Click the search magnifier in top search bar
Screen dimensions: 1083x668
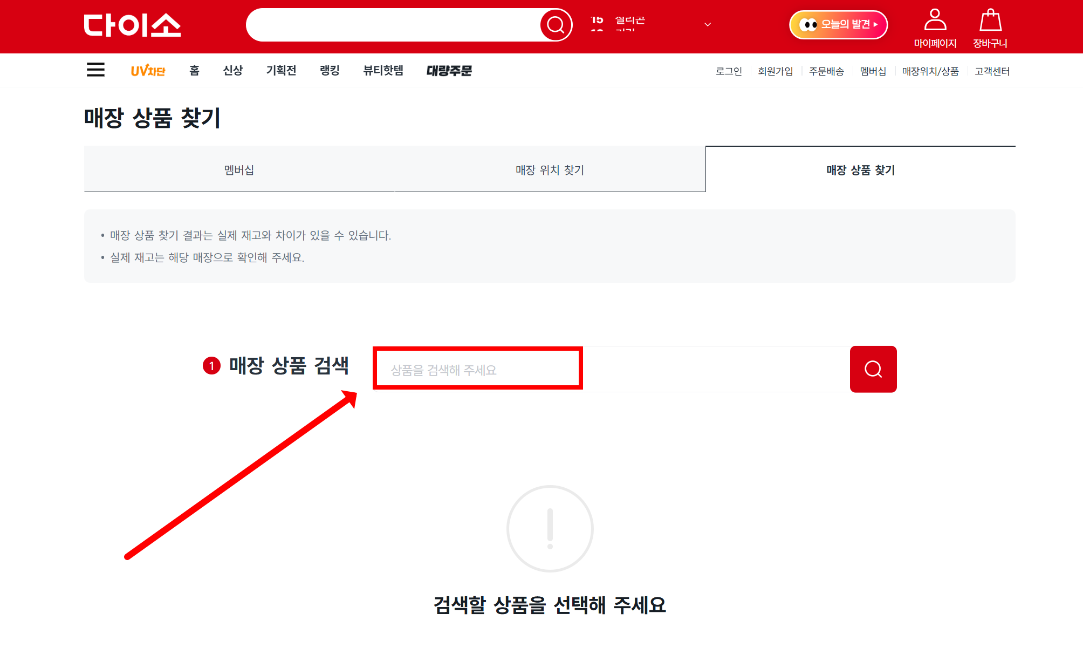pyautogui.click(x=555, y=24)
